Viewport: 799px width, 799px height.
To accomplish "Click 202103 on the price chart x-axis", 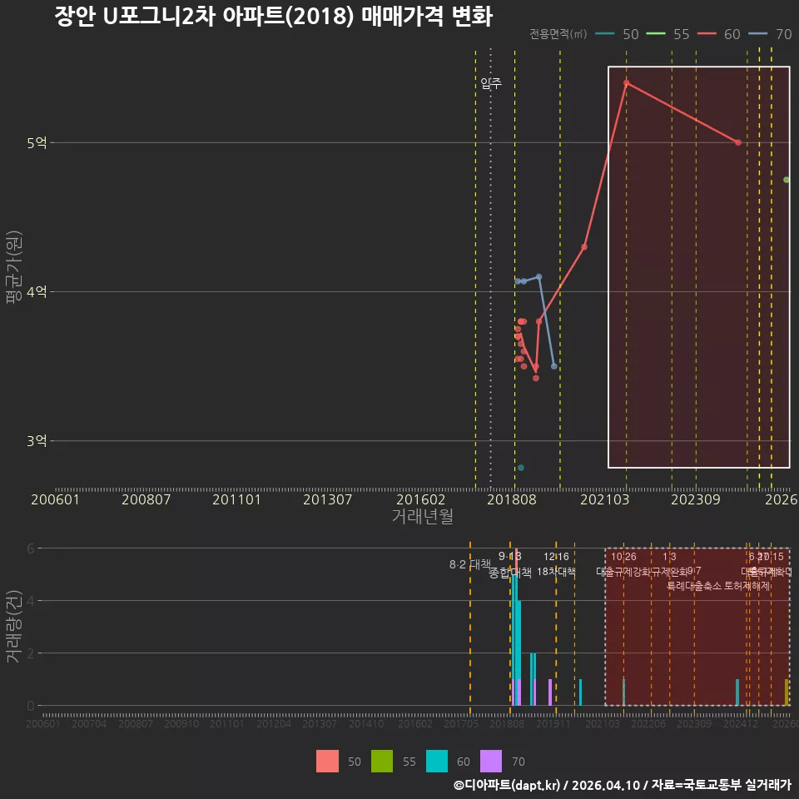I will [604, 499].
